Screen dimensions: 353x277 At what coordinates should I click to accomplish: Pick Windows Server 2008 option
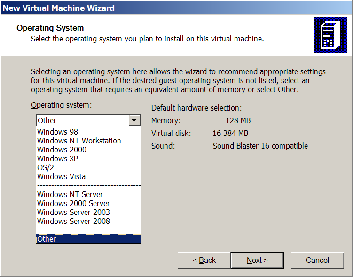73,221
